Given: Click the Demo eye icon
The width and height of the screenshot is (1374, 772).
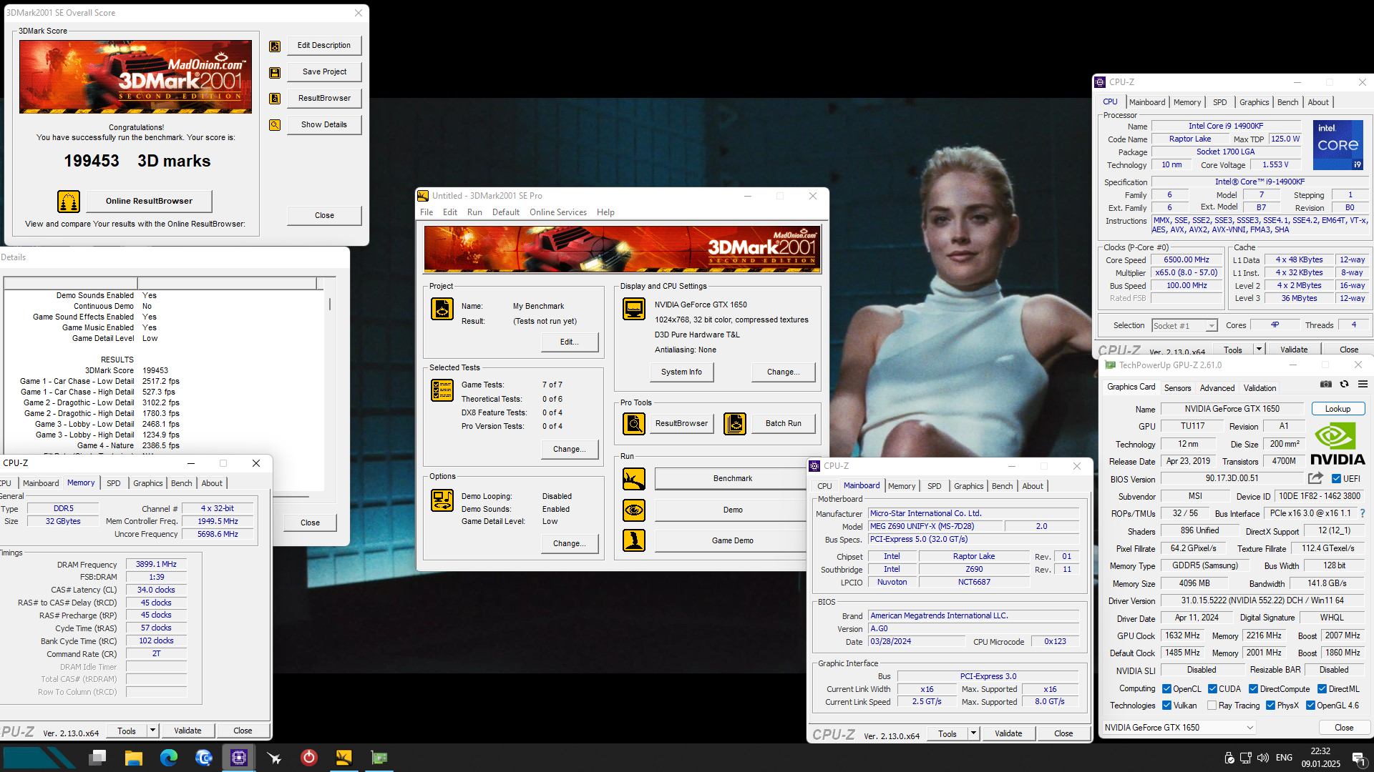Looking at the screenshot, I should (x=634, y=510).
